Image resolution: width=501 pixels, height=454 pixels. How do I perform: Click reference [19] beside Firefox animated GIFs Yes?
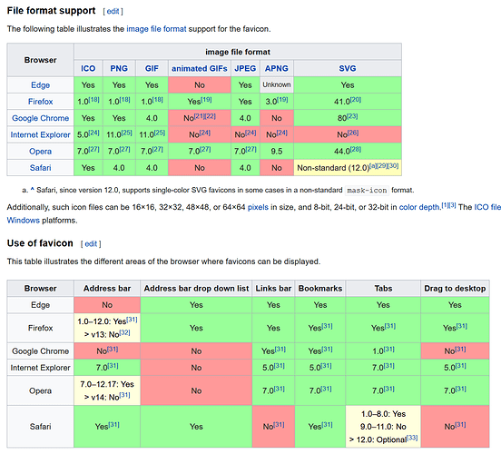pyautogui.click(x=206, y=100)
